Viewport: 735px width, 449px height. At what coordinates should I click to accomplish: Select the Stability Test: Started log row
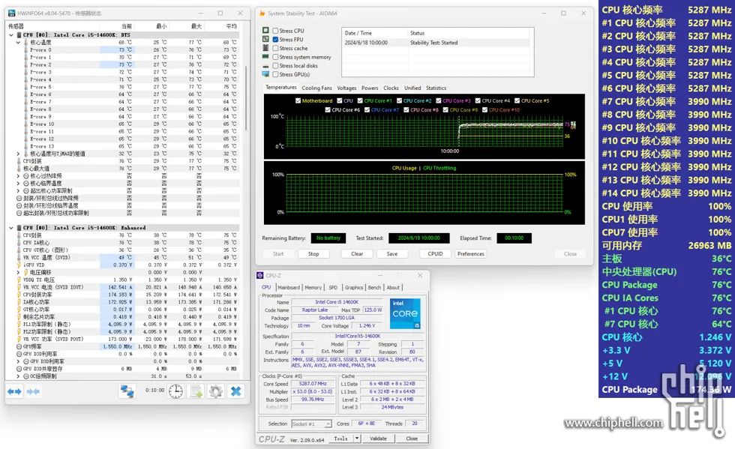click(x=436, y=43)
